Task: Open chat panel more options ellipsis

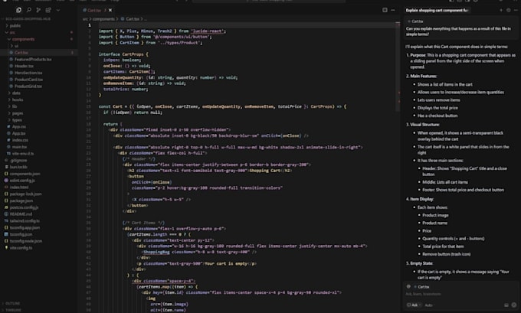Action: (516, 10)
